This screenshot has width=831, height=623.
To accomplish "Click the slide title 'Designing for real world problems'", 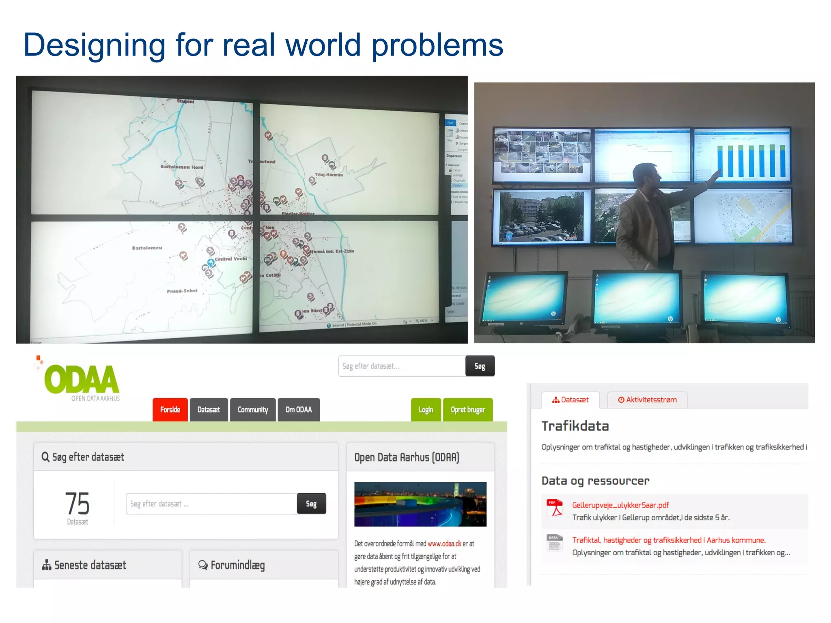I will tap(263, 45).
